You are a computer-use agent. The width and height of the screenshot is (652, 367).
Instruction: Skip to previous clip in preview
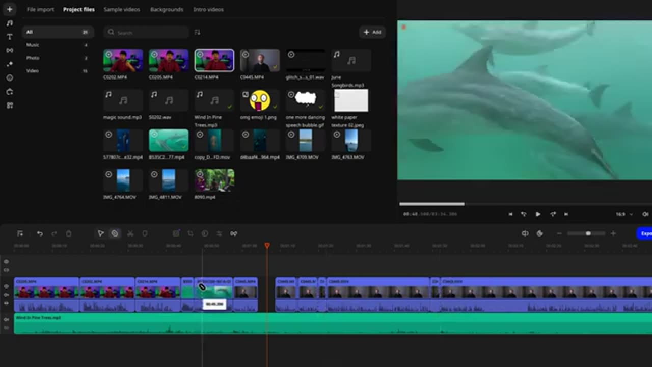(510, 214)
